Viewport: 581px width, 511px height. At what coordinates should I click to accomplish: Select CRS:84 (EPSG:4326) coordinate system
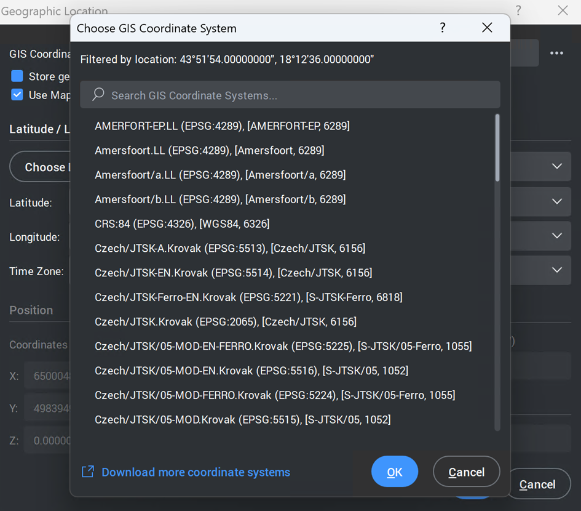click(182, 223)
